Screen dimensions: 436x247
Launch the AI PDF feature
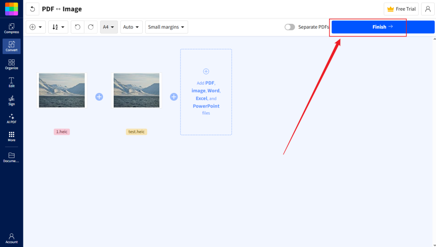11,118
